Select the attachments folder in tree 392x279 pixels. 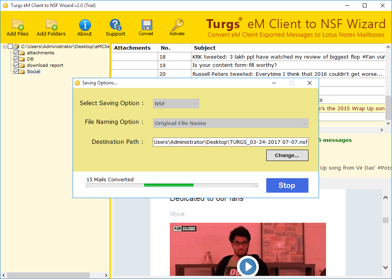[x=41, y=53]
